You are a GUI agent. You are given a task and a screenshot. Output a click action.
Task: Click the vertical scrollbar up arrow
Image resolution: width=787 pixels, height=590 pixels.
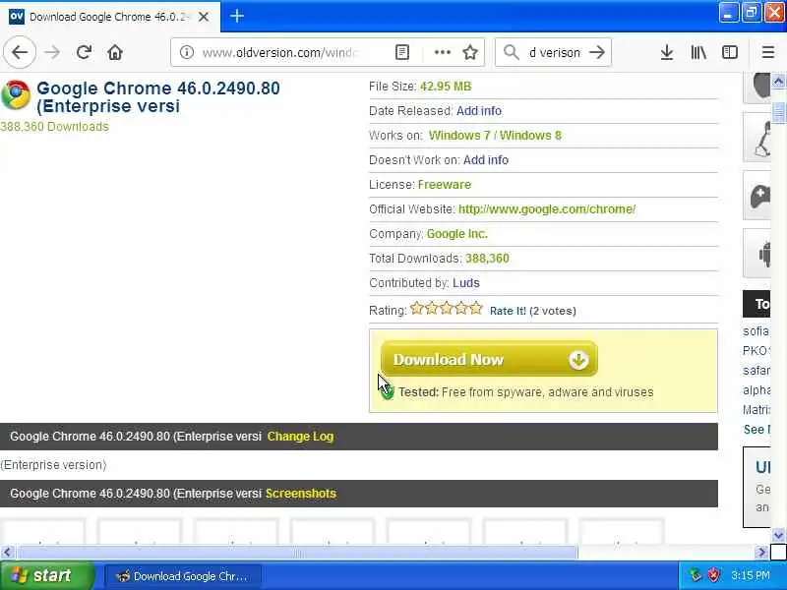coord(778,81)
